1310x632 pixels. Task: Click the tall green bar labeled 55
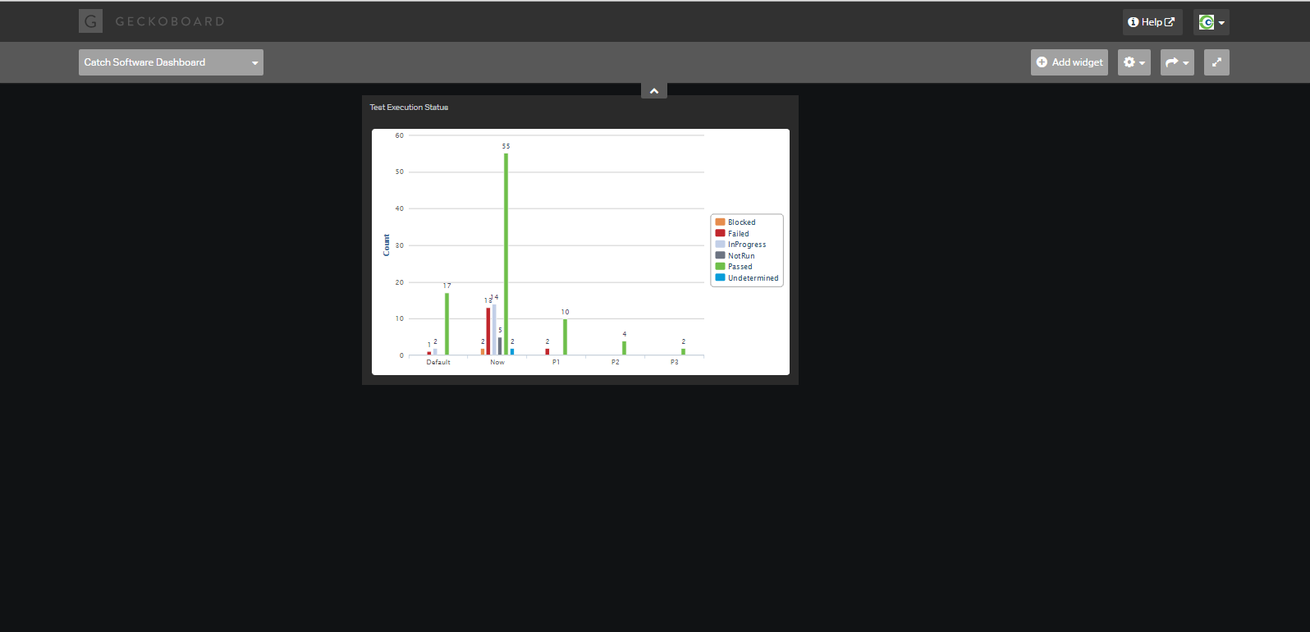coord(506,254)
